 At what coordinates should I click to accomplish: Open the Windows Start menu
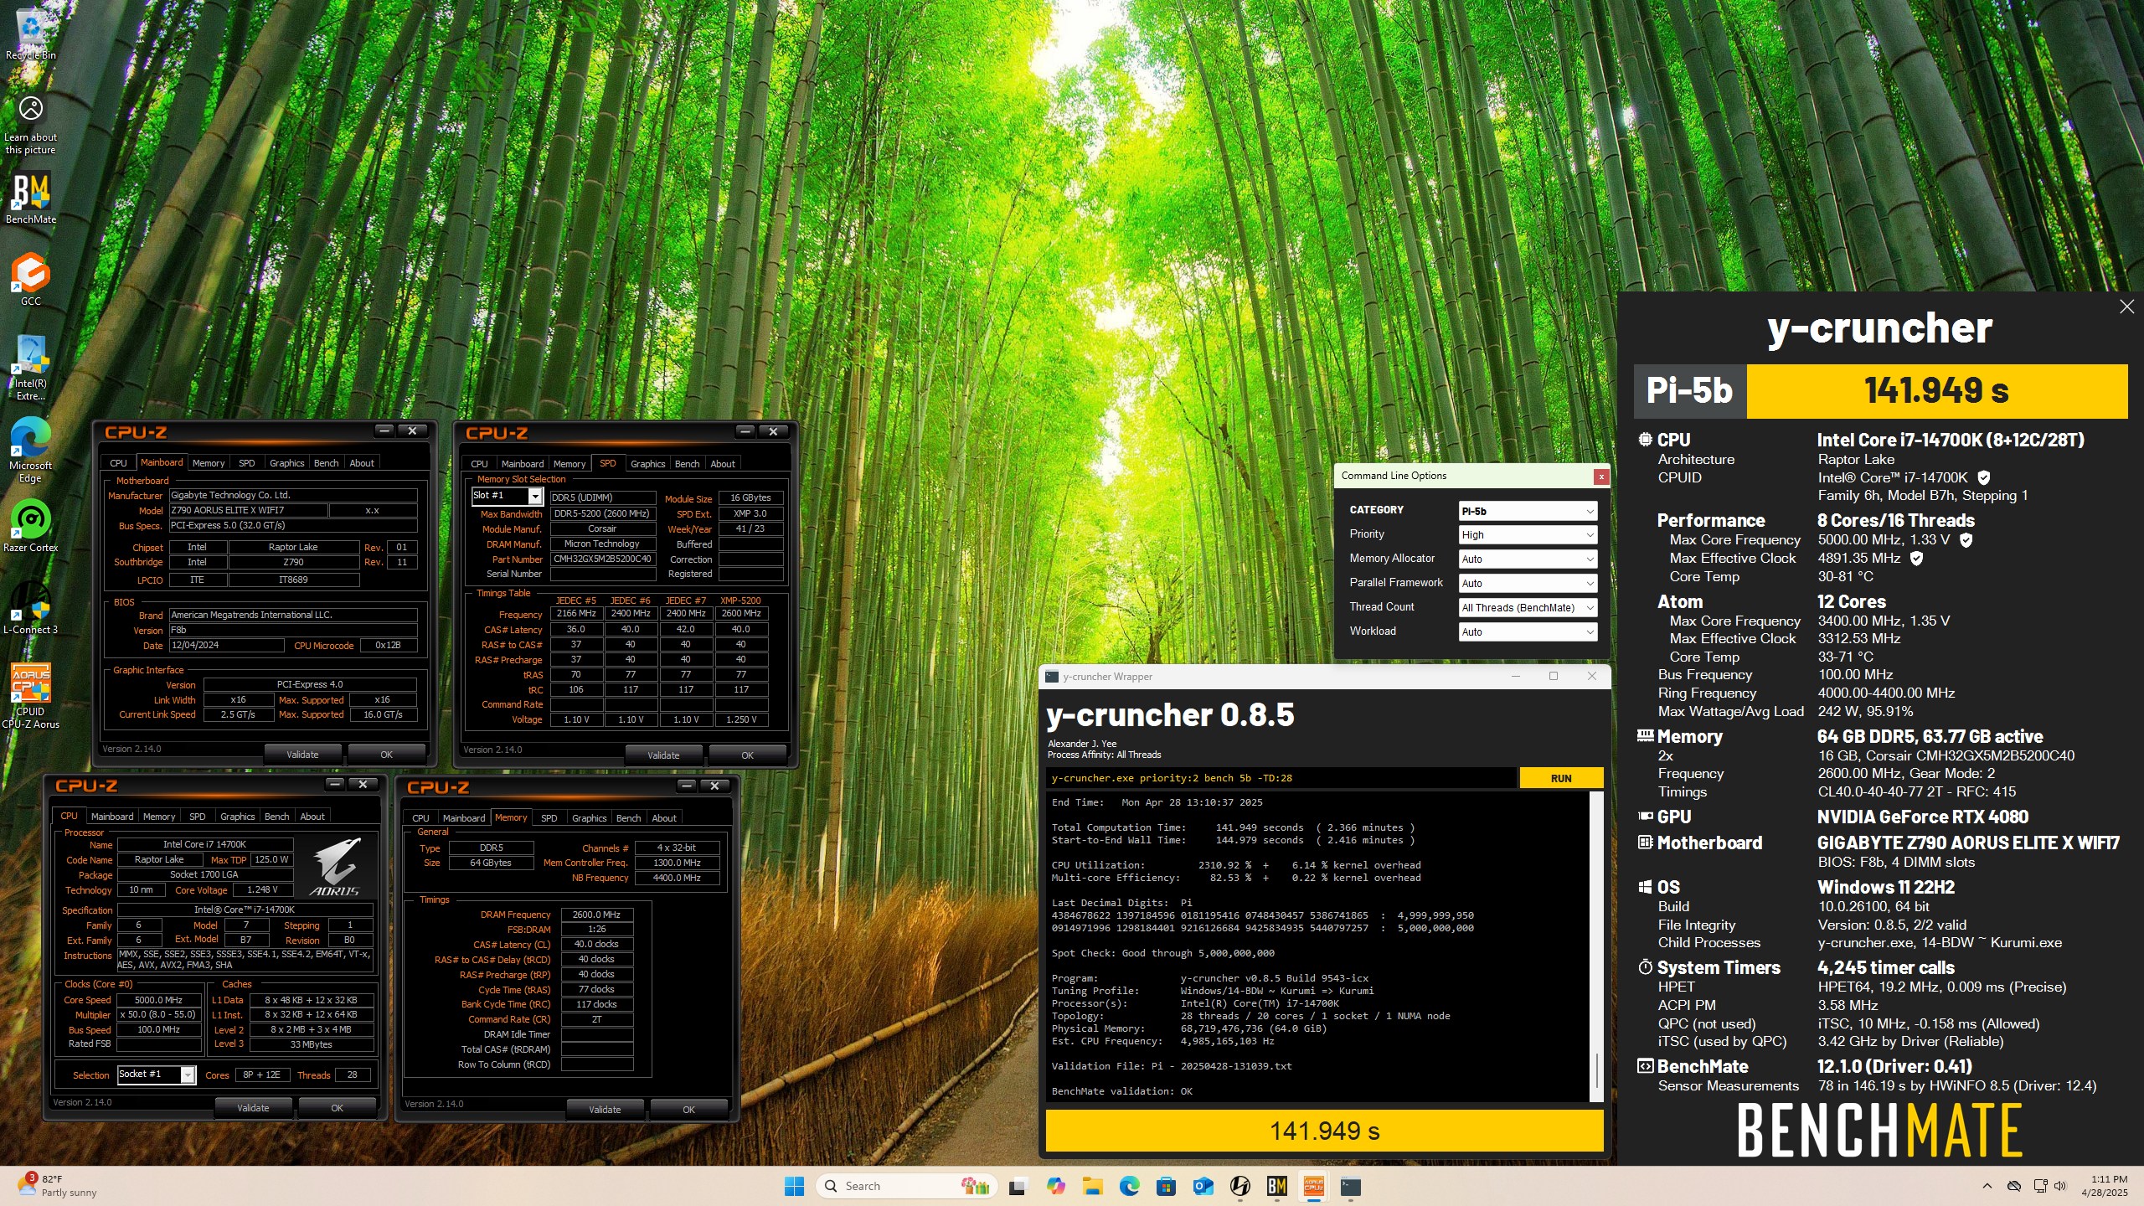[x=794, y=1186]
